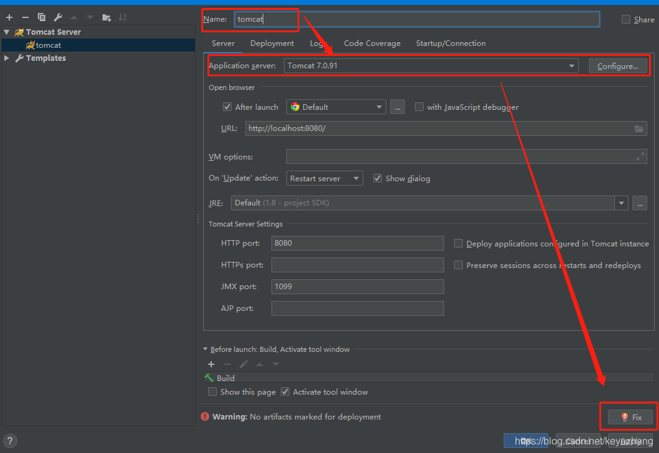Remove selected configuration with minus icon
Viewport: 659px width, 453px height.
point(25,17)
